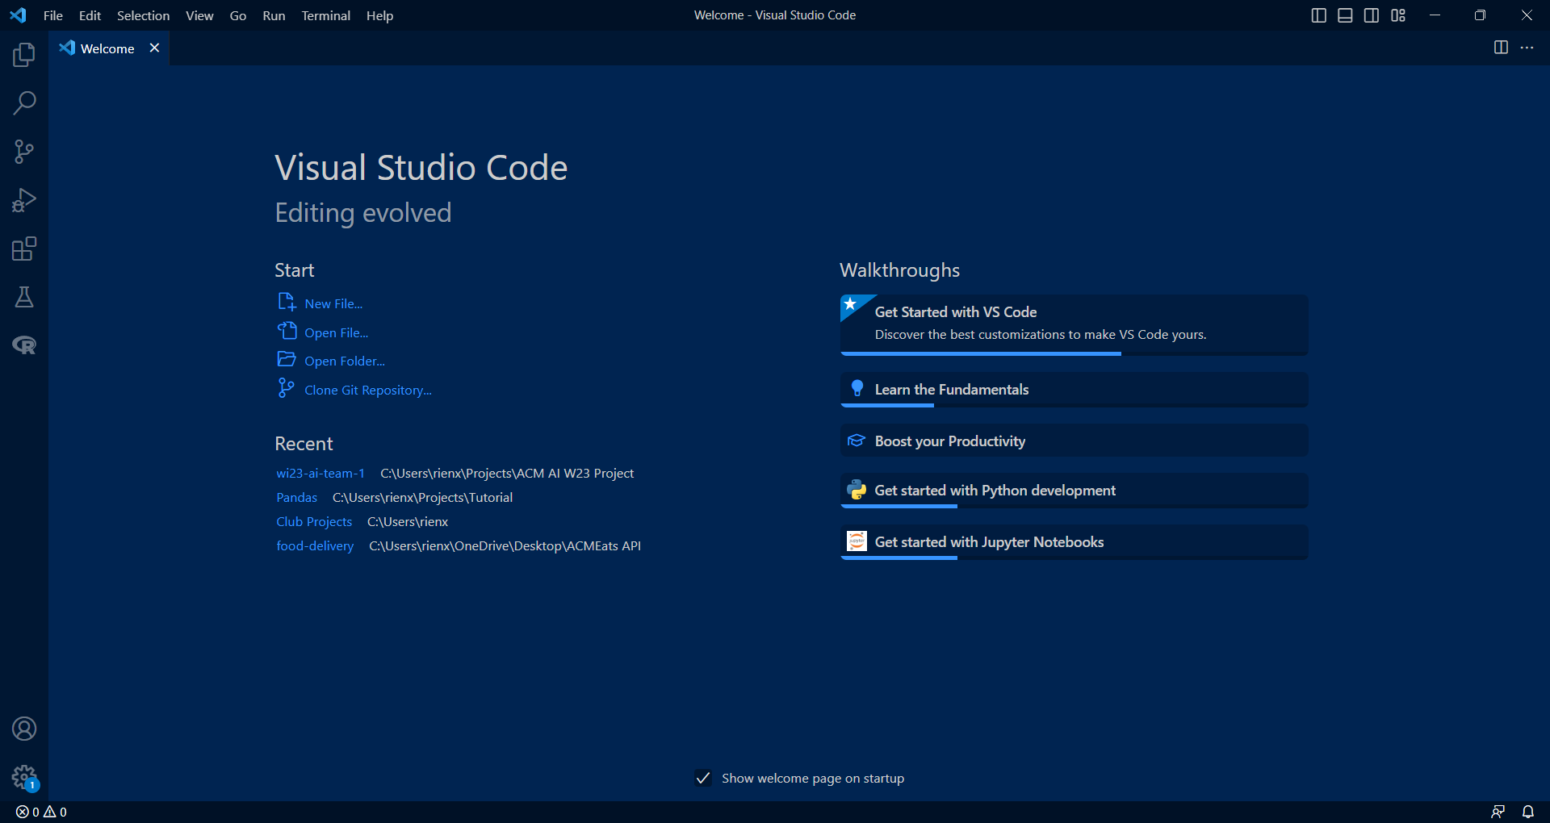1550x823 pixels.
Task: Open the Accounts icon in activity bar
Action: pyautogui.click(x=24, y=729)
